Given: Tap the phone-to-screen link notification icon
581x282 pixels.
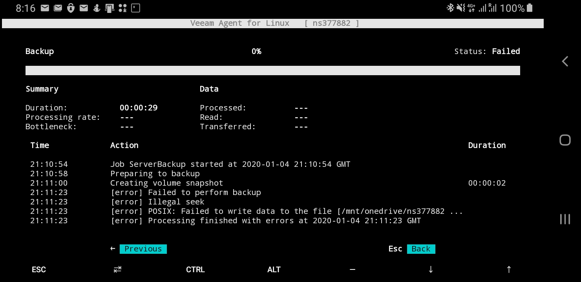Looking at the screenshot, I should (x=110, y=8).
